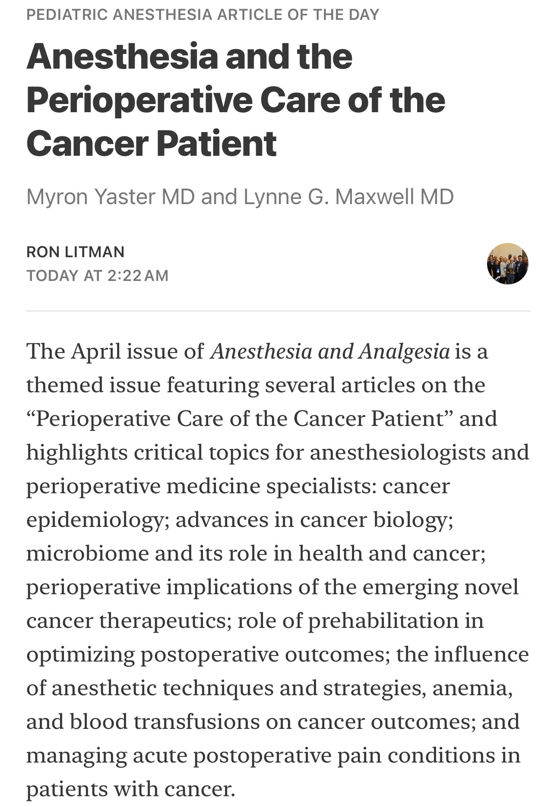Open the Pediatric Anesthesia Article of the Day publication
Image resolution: width=557 pixels, height=807 pixels.
coord(203,15)
